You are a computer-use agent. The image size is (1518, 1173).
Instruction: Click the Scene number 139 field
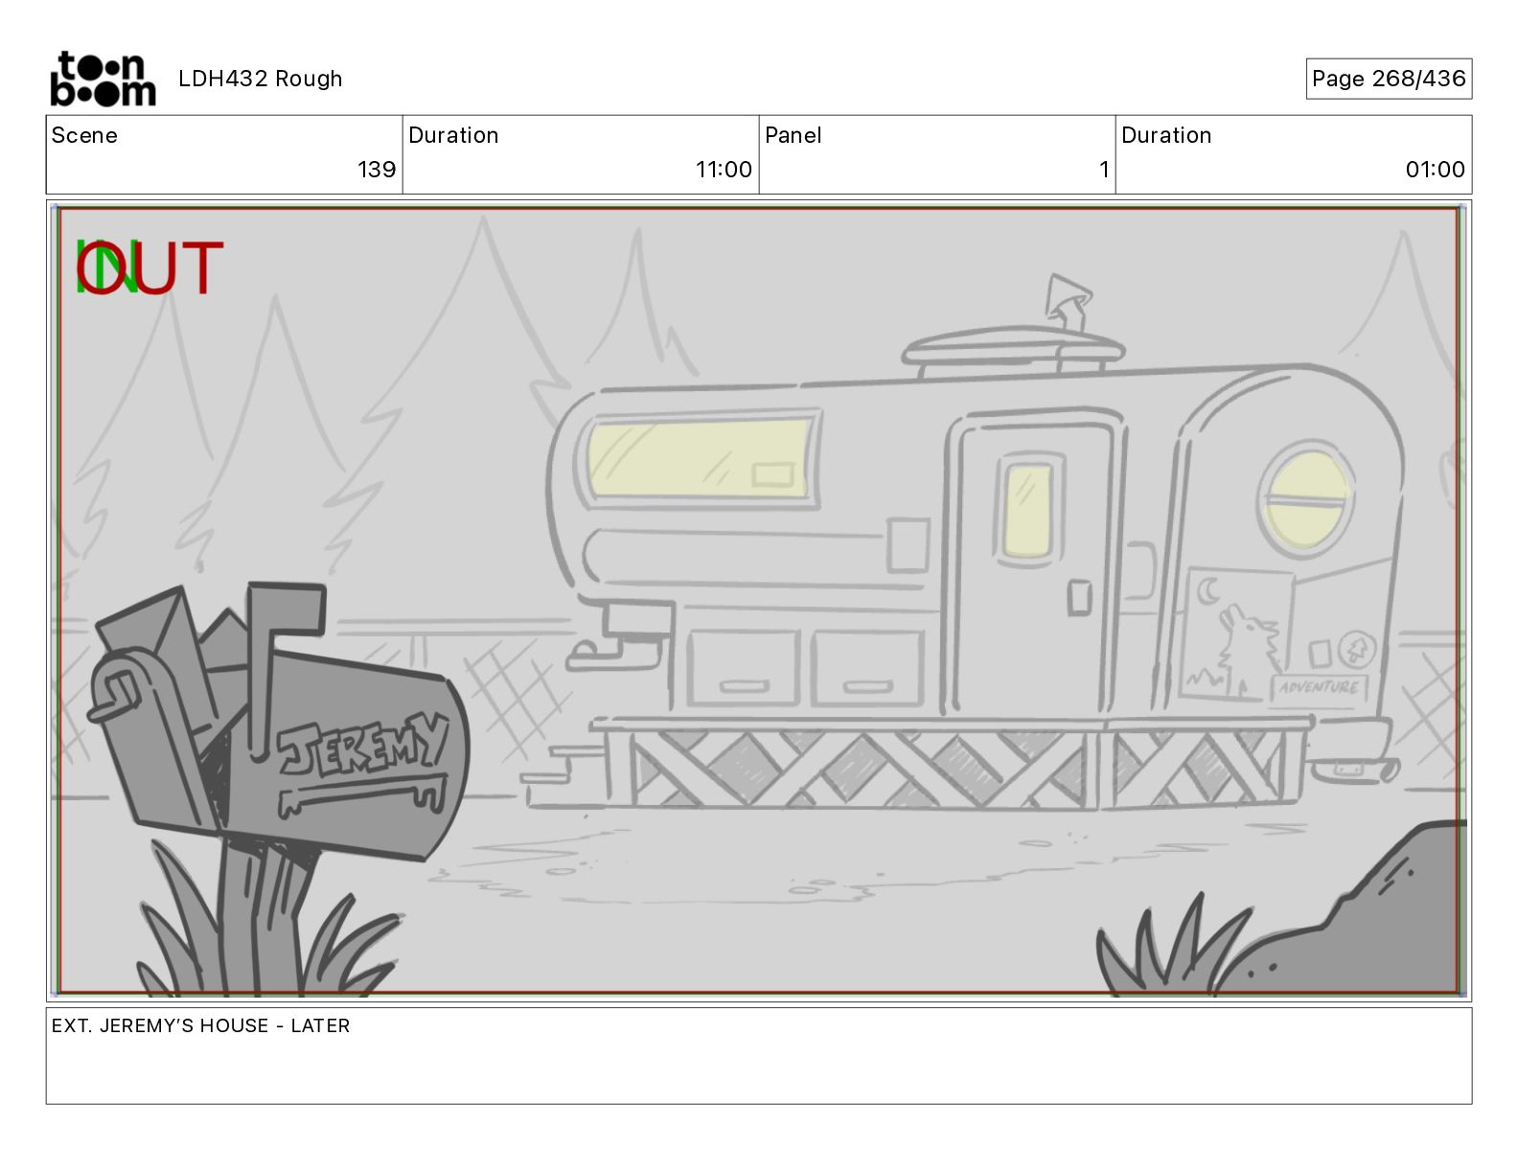224,154
